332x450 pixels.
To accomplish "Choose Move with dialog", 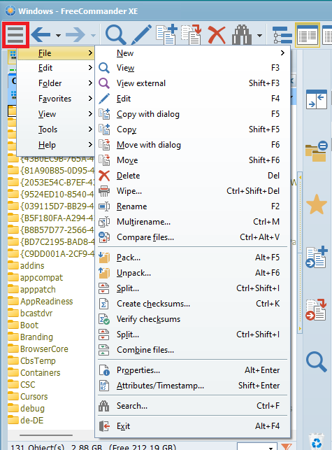I will pos(192,145).
